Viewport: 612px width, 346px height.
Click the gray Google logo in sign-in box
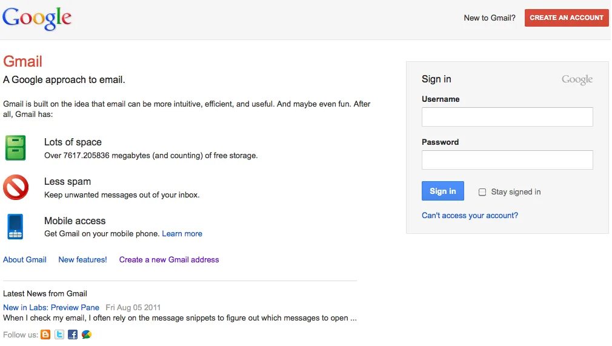577,79
